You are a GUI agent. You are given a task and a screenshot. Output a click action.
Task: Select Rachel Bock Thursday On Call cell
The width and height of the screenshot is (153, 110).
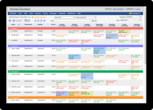112,36
